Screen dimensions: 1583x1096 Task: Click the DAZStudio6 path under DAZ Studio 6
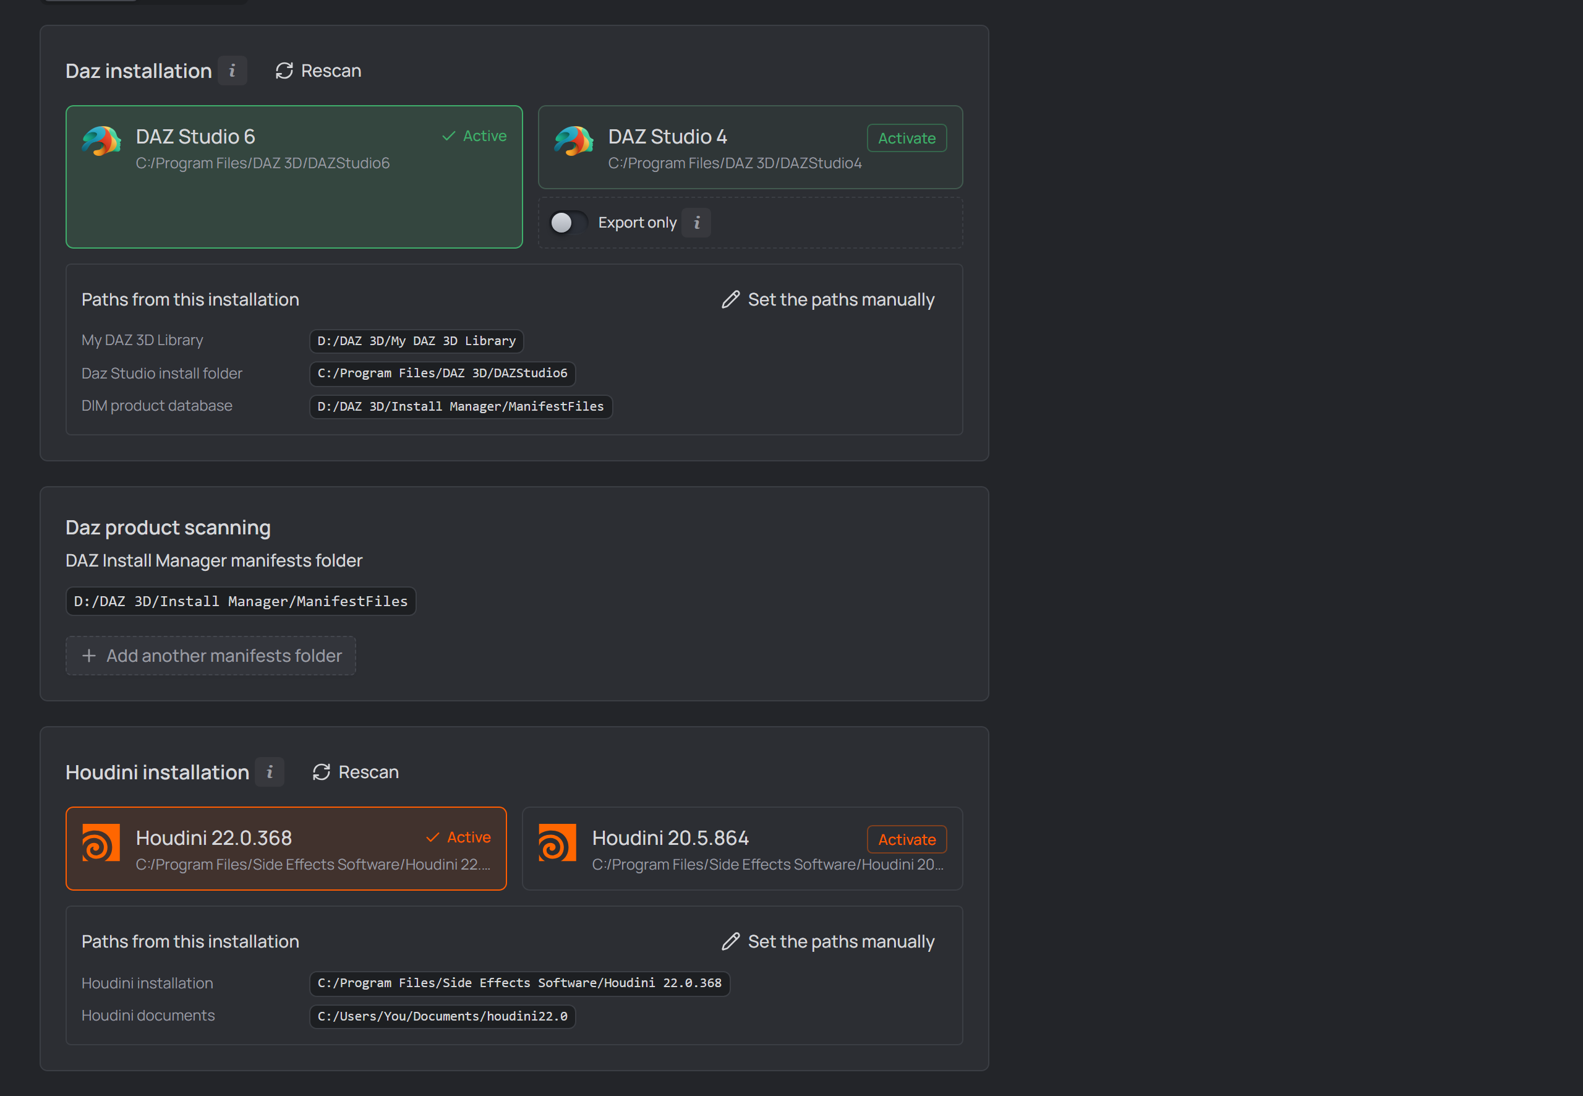262,163
